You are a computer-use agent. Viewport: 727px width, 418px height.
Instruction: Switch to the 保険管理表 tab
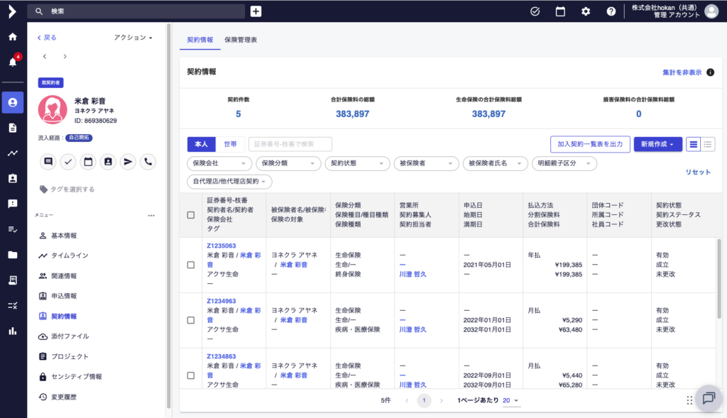(241, 40)
